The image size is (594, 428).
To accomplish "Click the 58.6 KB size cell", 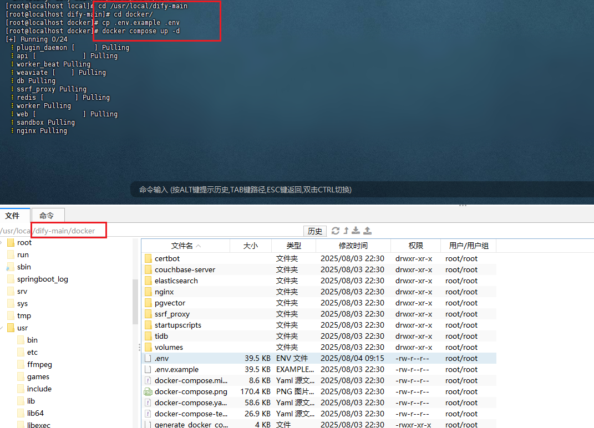I will [257, 402].
